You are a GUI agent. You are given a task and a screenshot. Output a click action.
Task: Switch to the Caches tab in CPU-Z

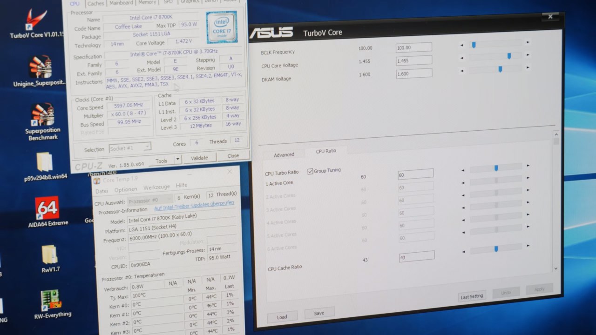tap(95, 3)
